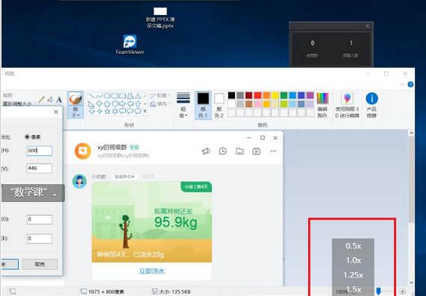Image resolution: width=426 pixels, height=296 pixels.
Task: Choose the Hexagon shape
Action: [x=115, y=104]
